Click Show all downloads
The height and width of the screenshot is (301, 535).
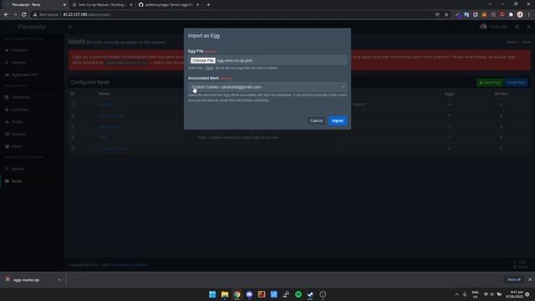pos(513,279)
